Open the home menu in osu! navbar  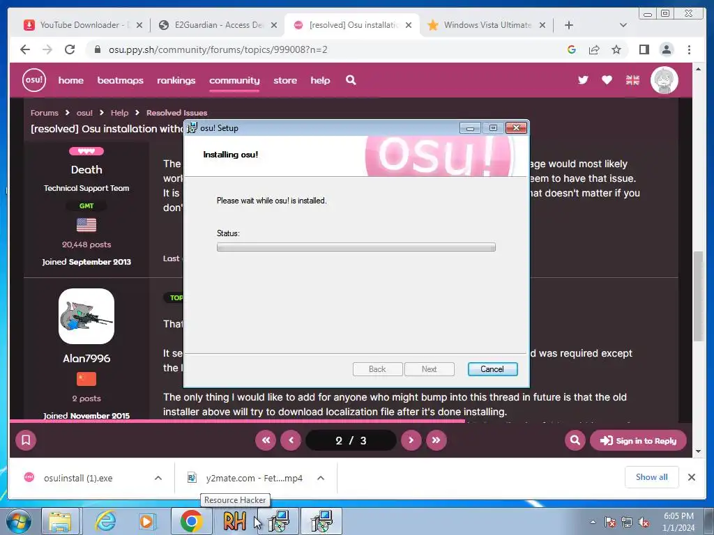pyautogui.click(x=71, y=80)
